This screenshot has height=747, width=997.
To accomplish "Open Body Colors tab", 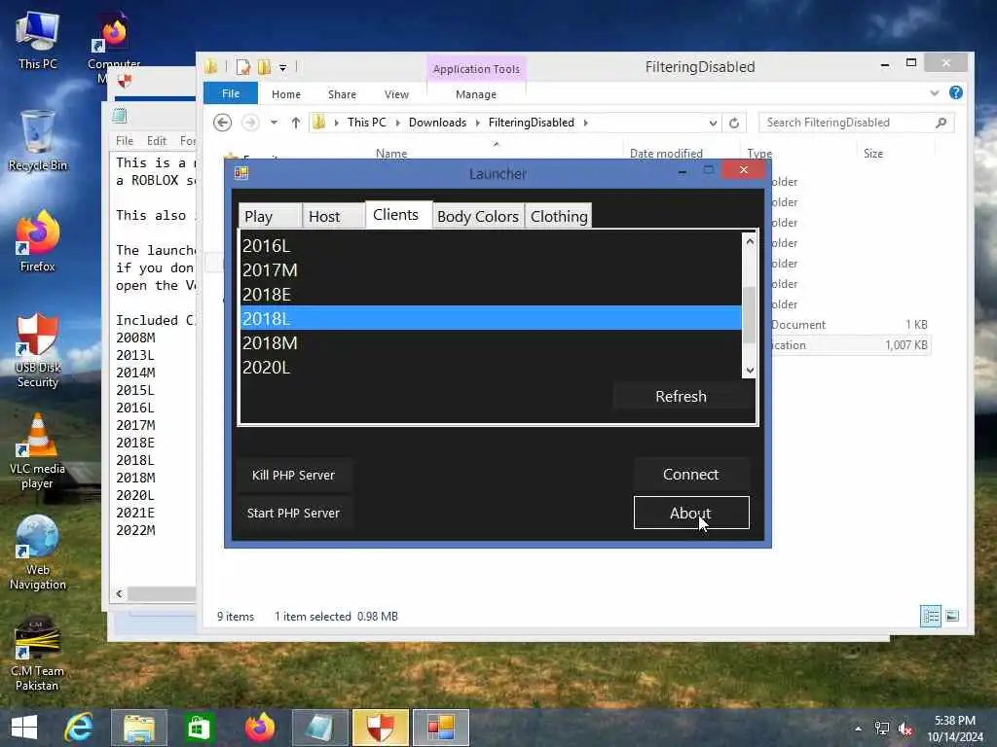I will point(478,216).
